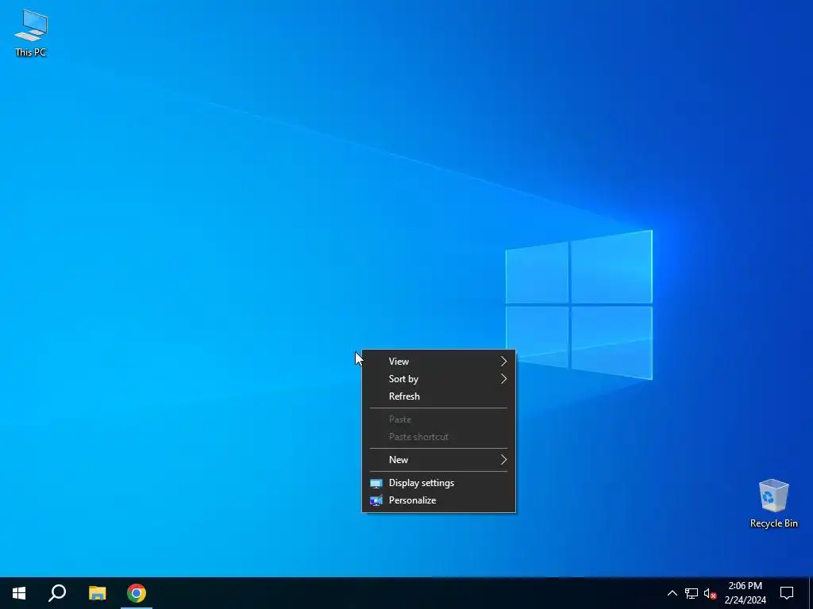This screenshot has height=609, width=813.
Task: Open the This PC desktop icon
Action: 31,33
